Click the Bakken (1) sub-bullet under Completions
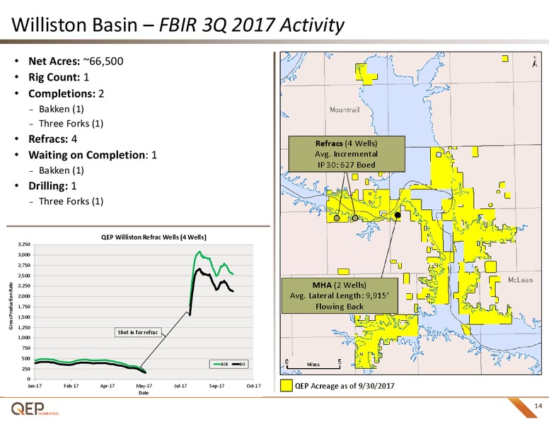This screenshot has height=424, width=549. pos(62,109)
